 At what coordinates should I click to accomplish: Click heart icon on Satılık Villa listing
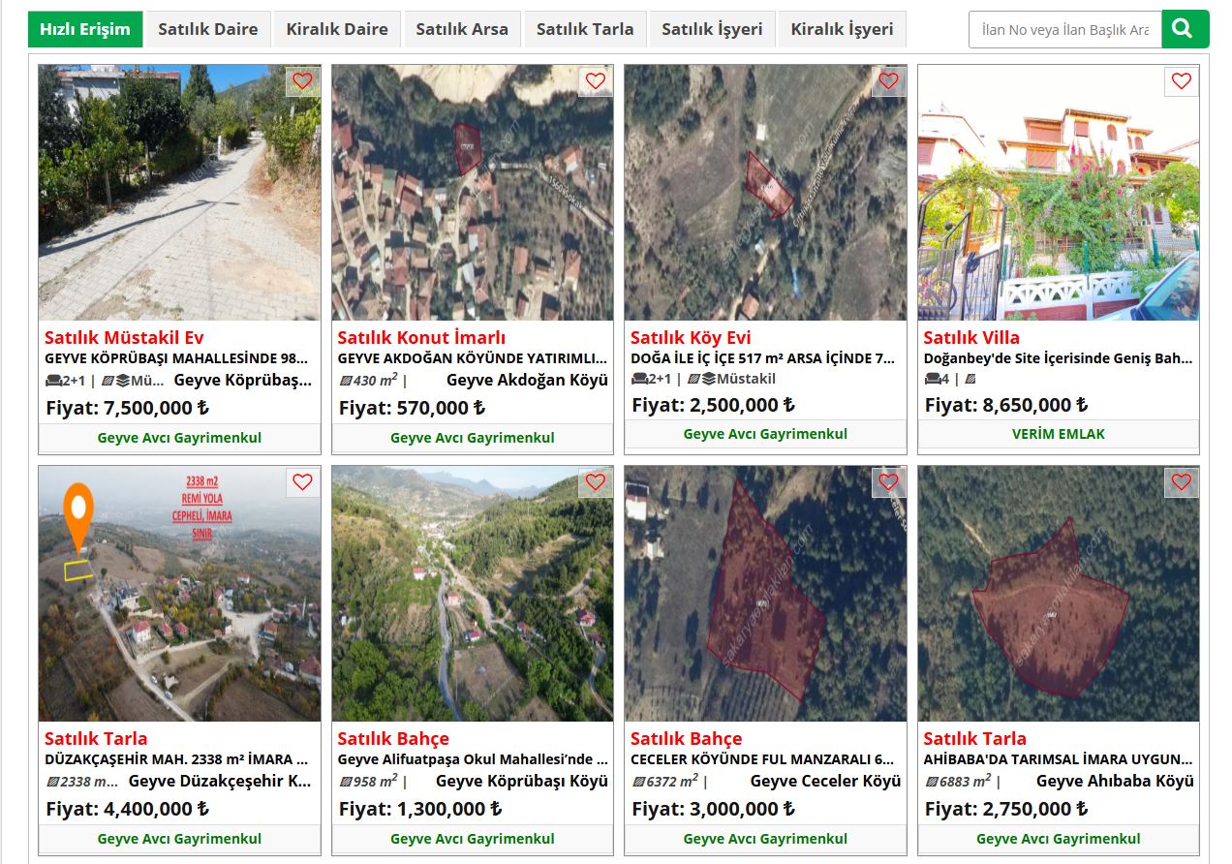tap(1181, 81)
